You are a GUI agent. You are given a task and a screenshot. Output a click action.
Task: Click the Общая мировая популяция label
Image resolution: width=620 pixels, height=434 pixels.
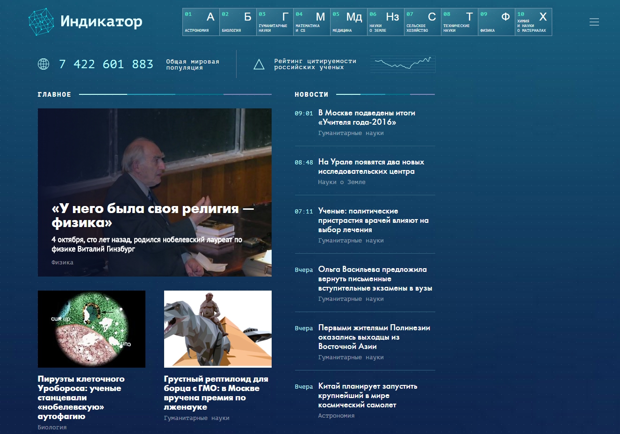coord(193,64)
